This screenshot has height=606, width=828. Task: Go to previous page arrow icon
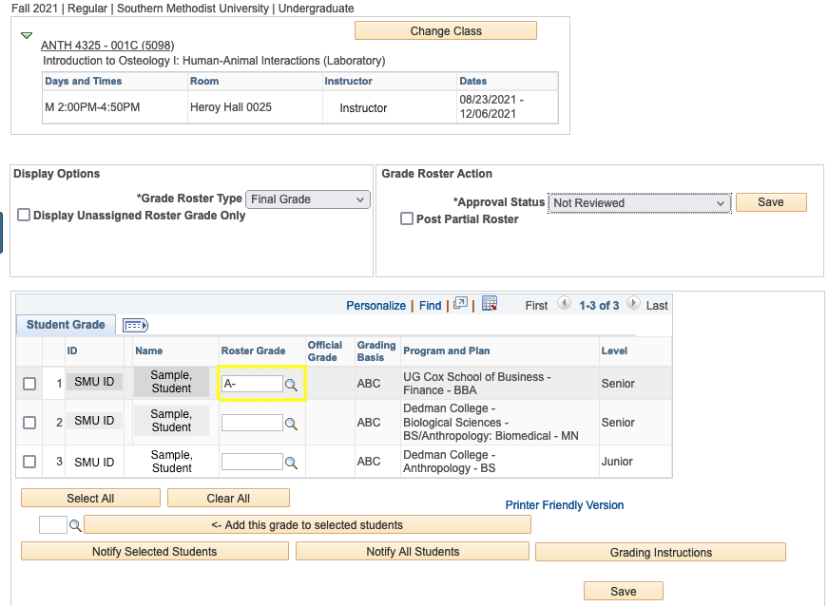point(564,303)
